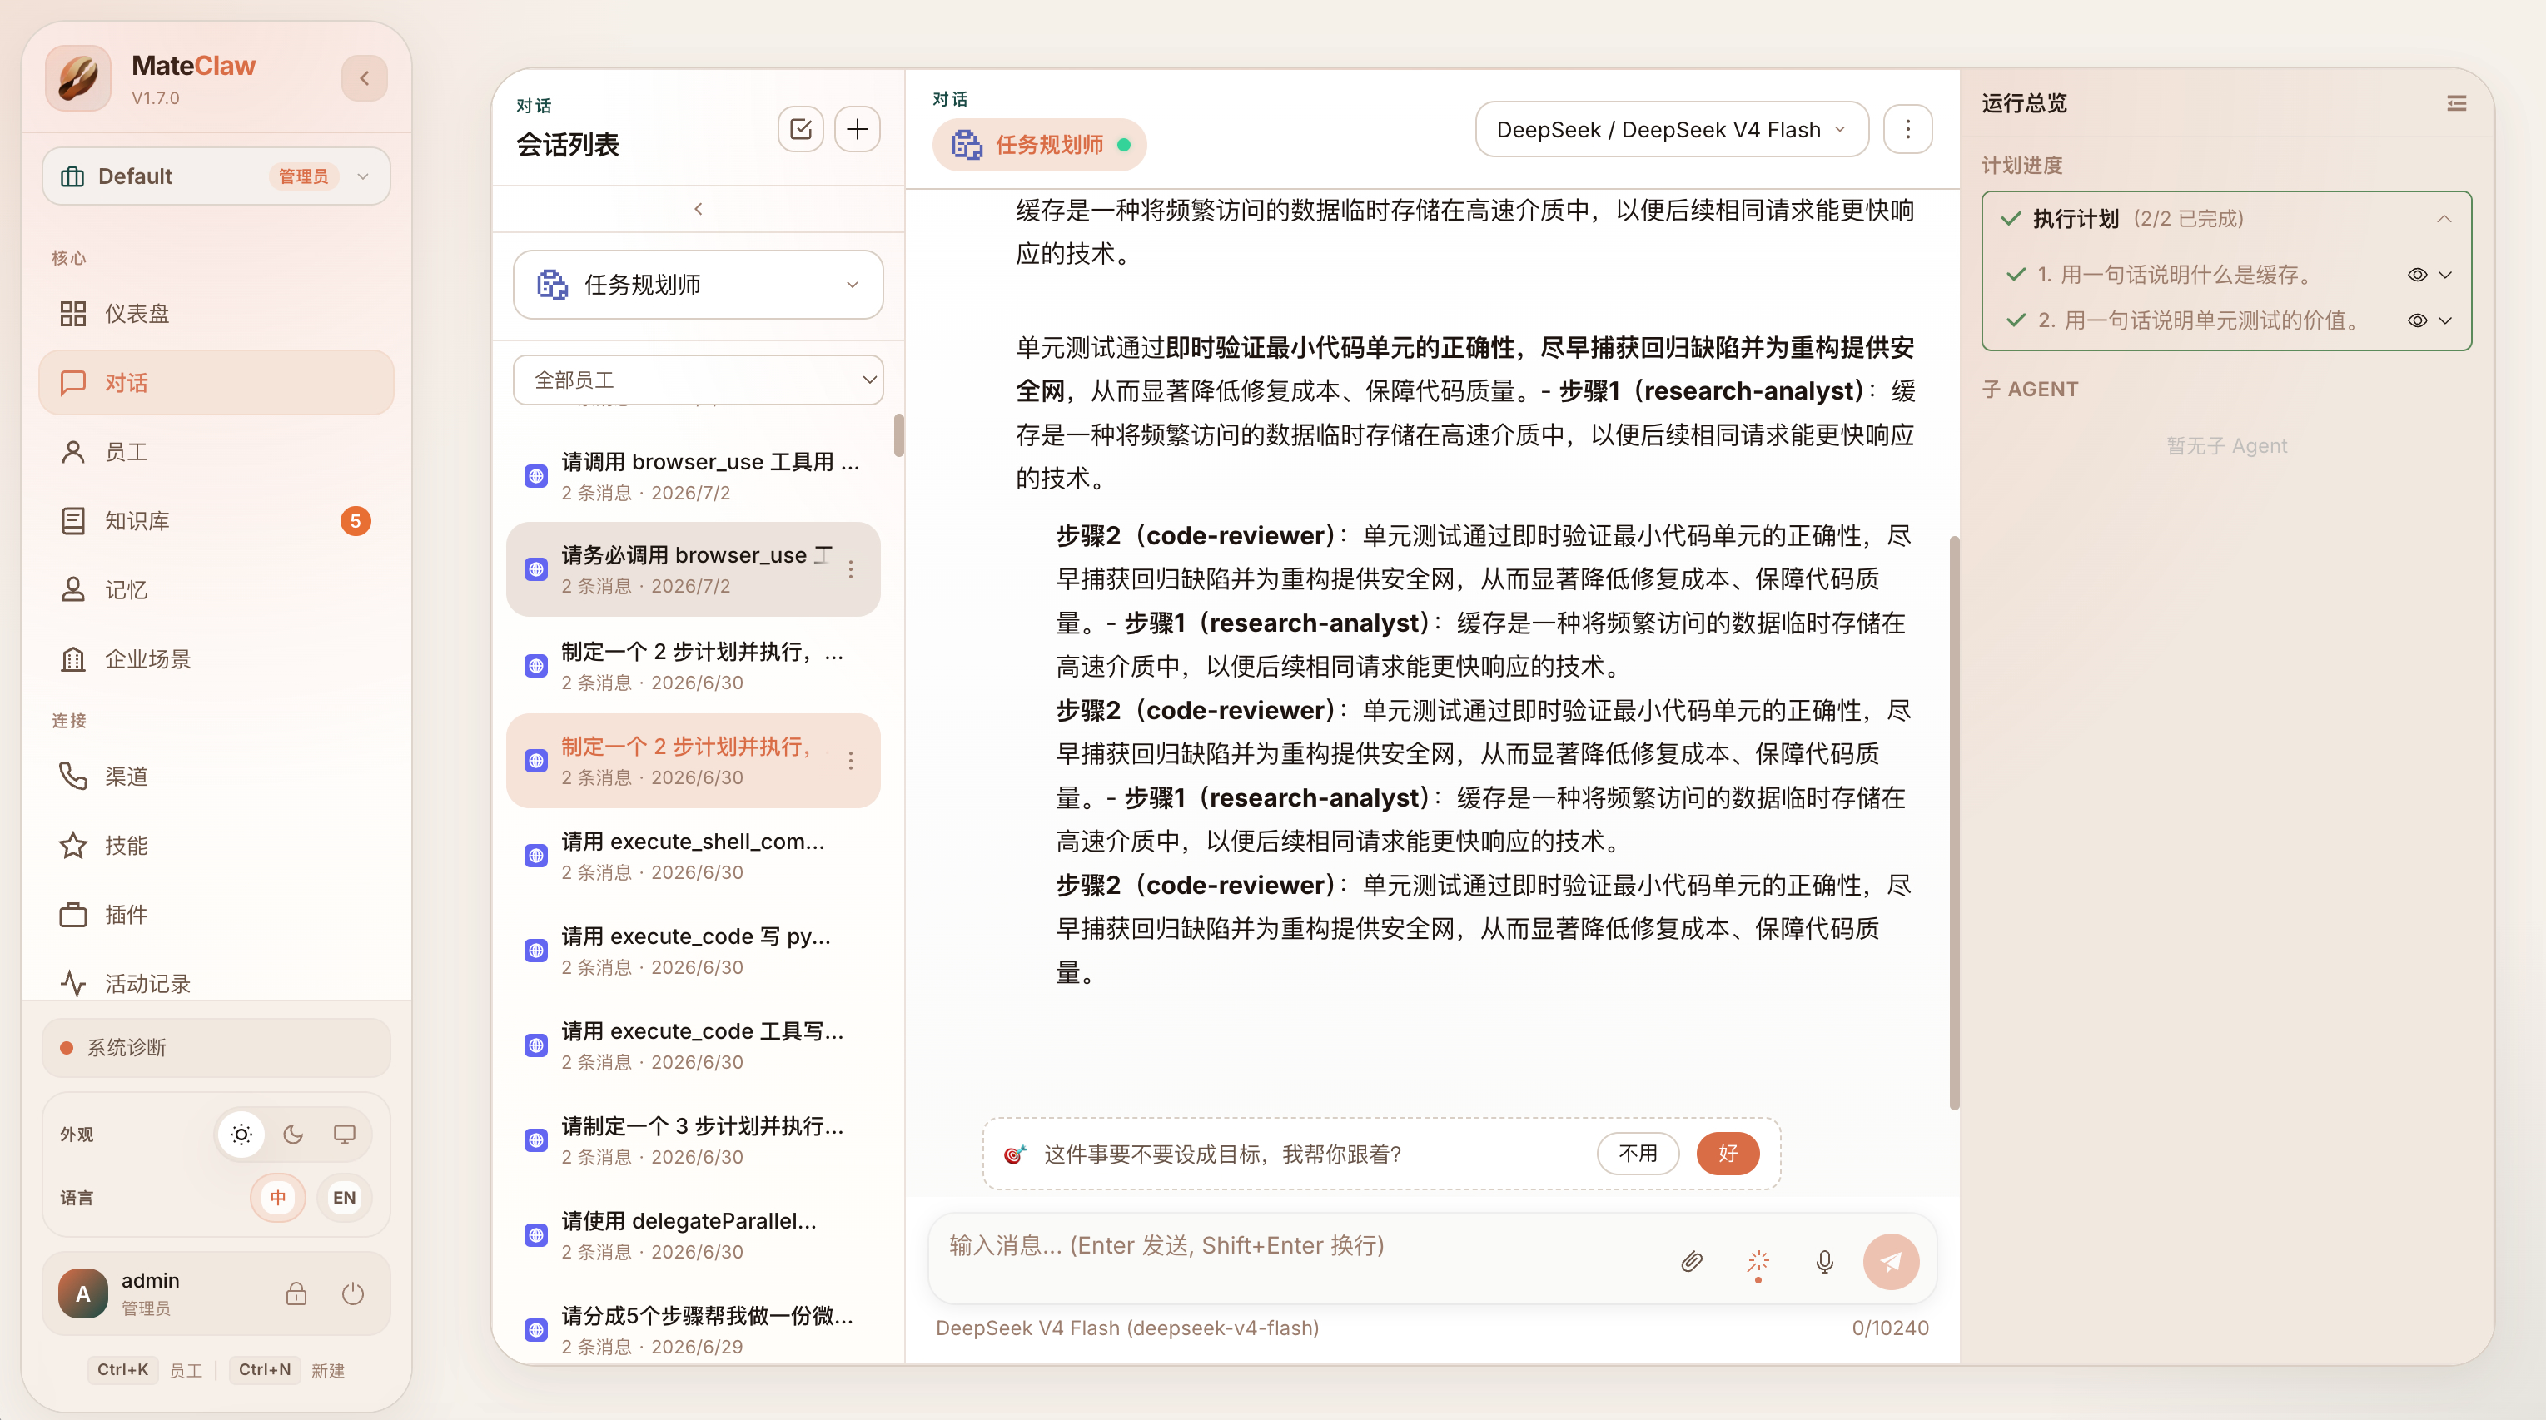
Task: Expand step 1 用一句话说明什么是缓存
Action: [x=2445, y=275]
